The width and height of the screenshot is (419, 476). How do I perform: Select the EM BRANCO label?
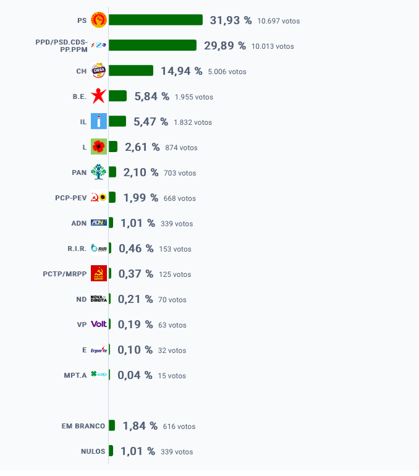83,426
